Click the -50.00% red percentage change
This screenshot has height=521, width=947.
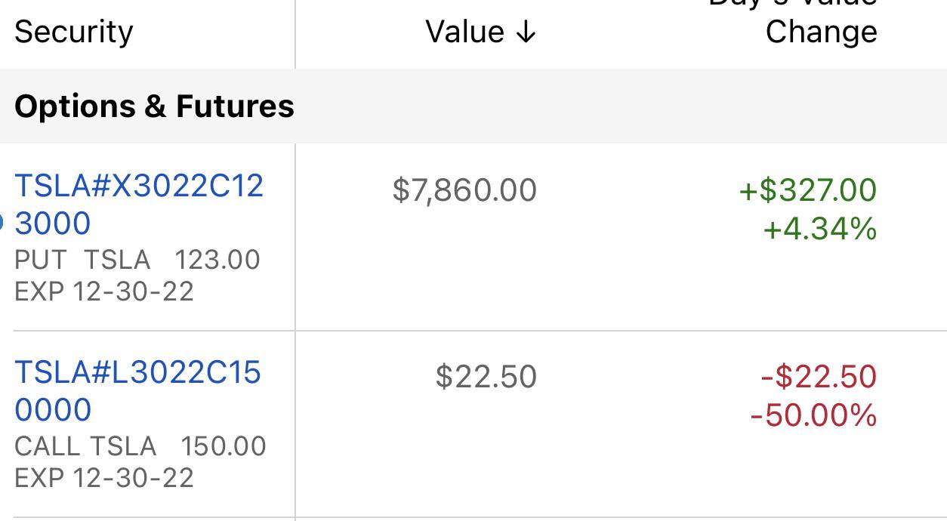[813, 415]
